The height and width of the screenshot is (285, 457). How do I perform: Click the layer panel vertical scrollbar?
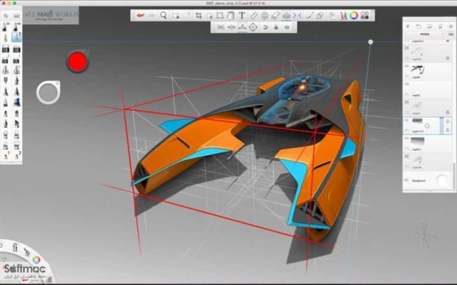[454, 176]
